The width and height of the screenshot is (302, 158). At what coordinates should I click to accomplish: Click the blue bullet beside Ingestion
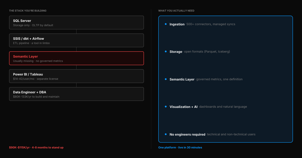click(x=166, y=24)
